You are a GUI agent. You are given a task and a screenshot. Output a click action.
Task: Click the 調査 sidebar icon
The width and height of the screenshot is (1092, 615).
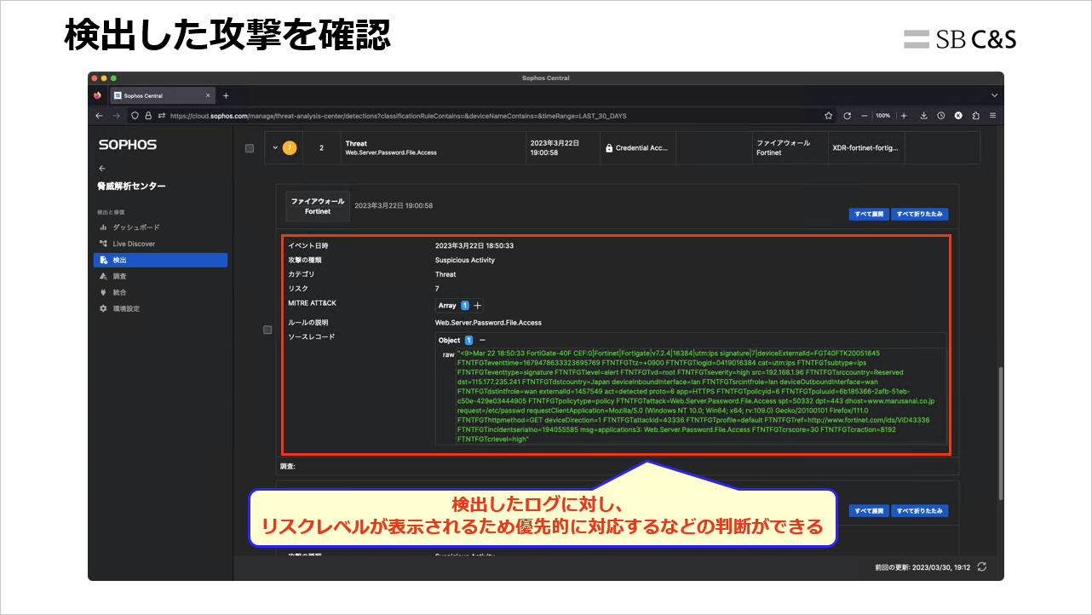104,276
